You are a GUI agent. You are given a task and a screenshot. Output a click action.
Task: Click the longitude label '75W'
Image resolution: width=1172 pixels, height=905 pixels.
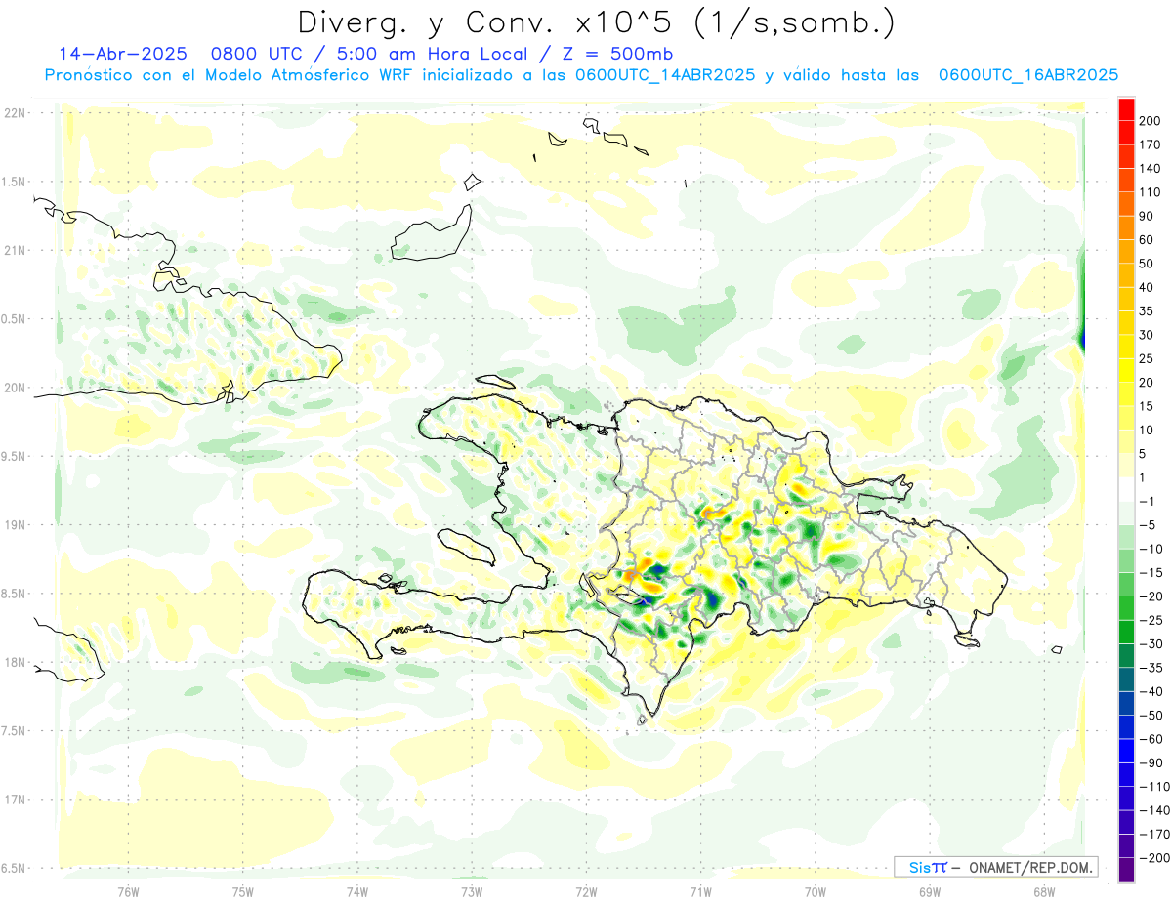click(x=243, y=891)
